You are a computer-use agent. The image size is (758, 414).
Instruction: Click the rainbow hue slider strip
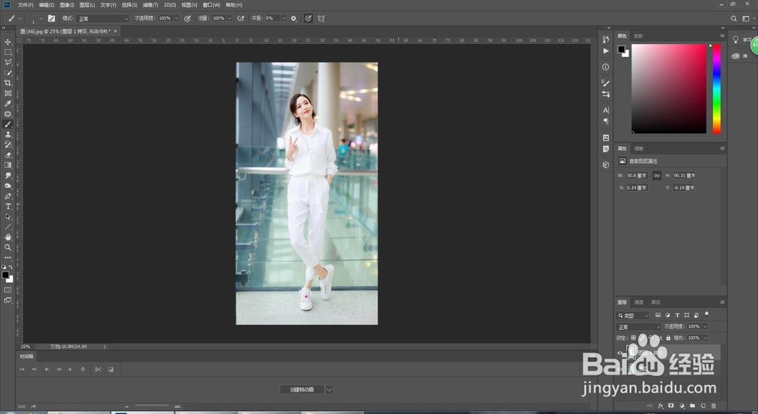point(716,89)
